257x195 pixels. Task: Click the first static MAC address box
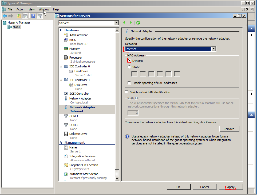[x=134, y=74]
